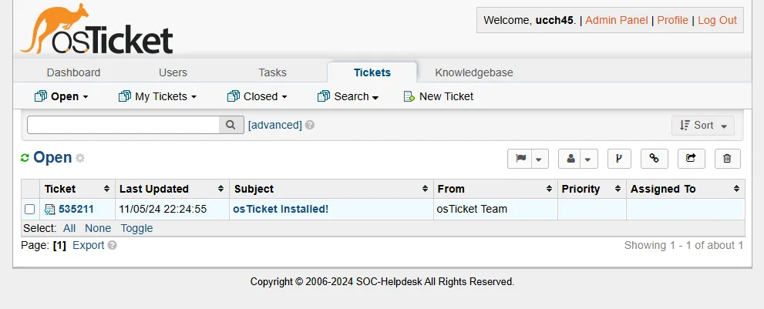The image size is (764, 309).
Task: Open the My Tickets dropdown menu
Action: point(157,96)
